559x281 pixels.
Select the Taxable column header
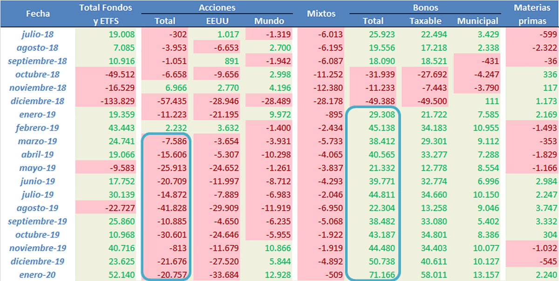(425, 21)
